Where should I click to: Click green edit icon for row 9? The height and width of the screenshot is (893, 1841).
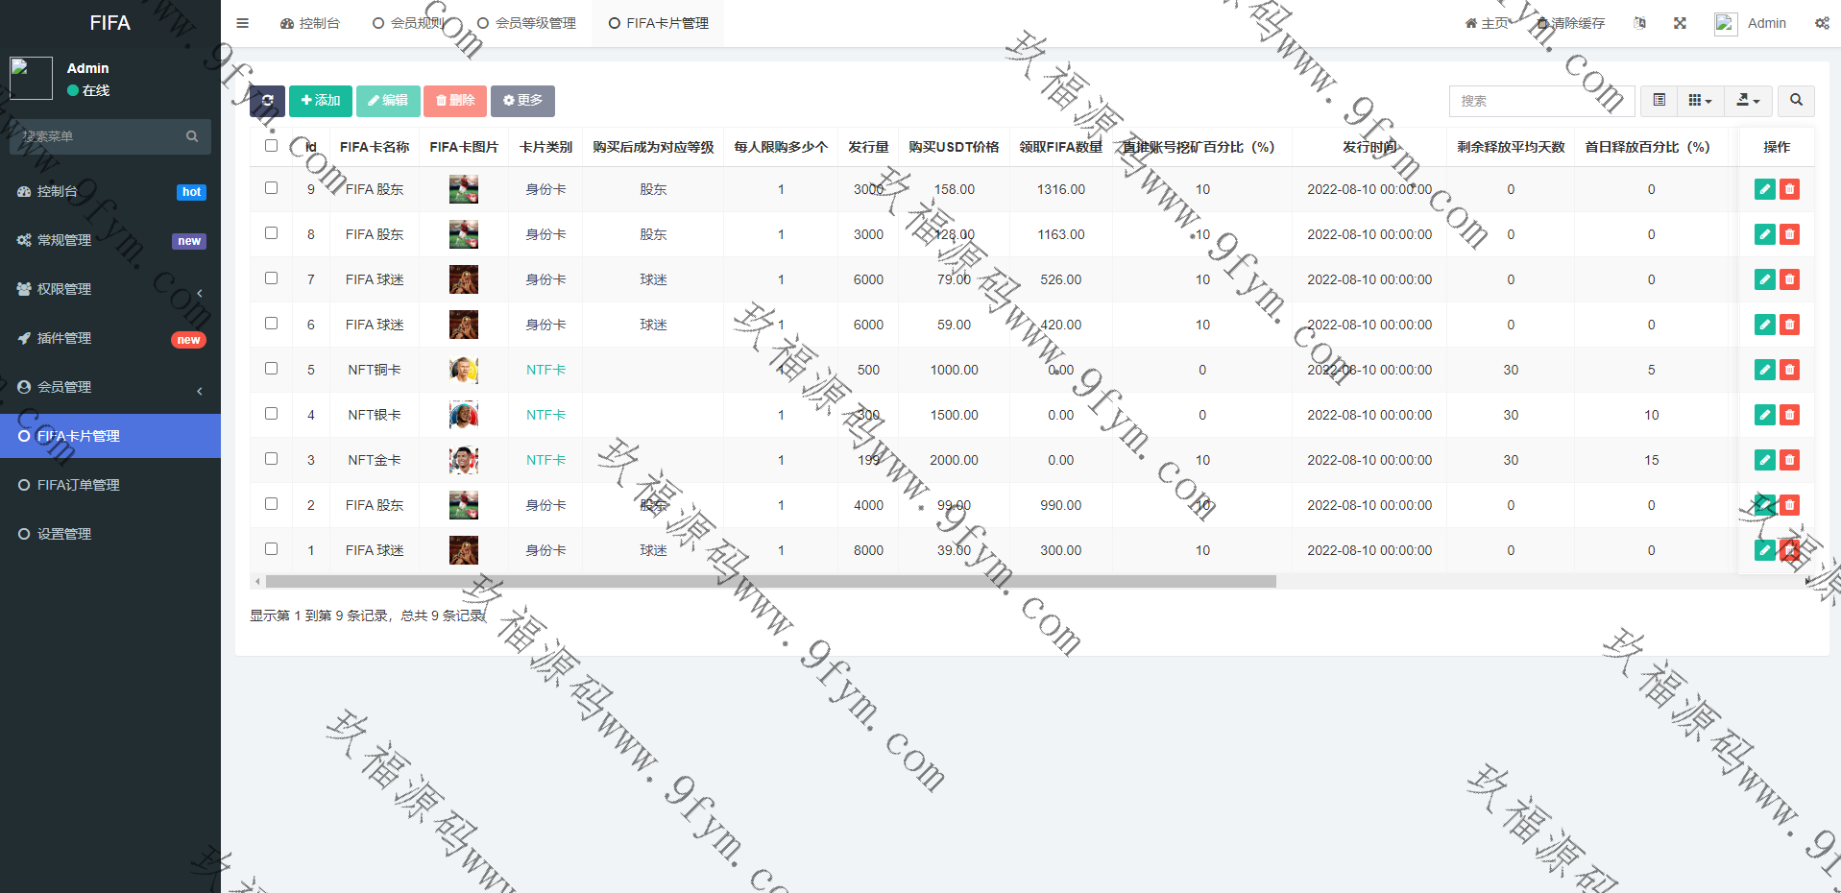[x=1764, y=189]
